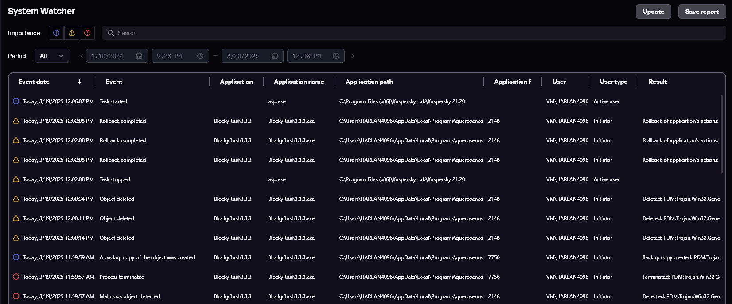Click Active user in Task started row
732x304 pixels.
[x=607, y=101]
